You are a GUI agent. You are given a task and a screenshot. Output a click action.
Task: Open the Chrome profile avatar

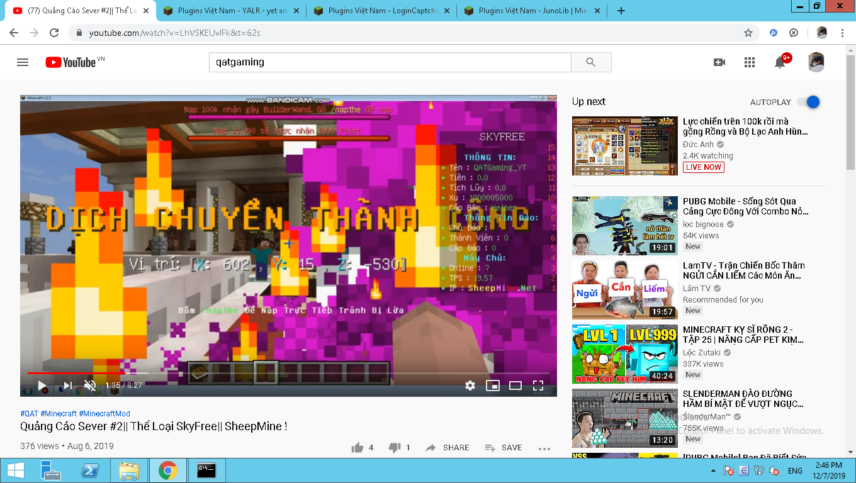(822, 33)
